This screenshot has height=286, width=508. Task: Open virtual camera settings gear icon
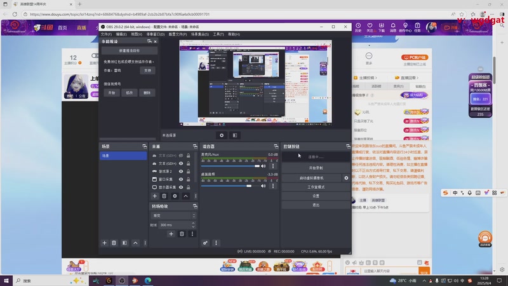pyautogui.click(x=346, y=178)
